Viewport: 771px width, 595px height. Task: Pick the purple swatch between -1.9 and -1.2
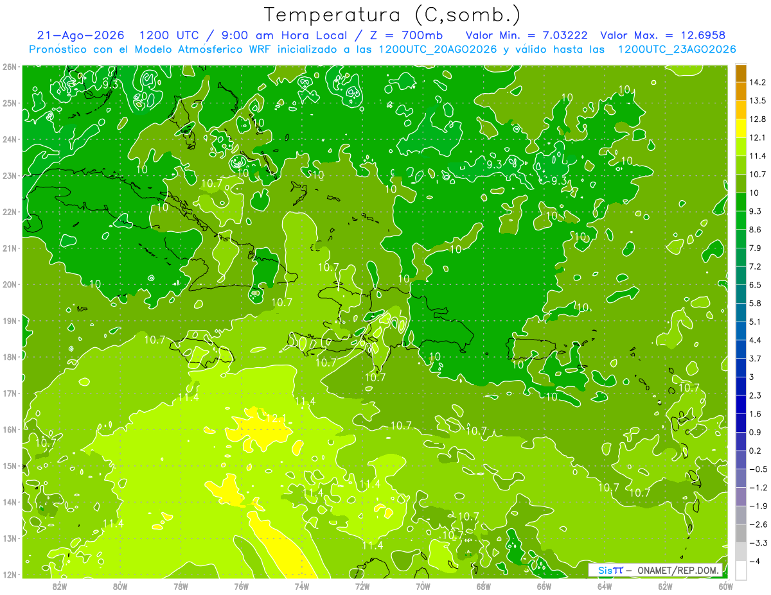741,497
